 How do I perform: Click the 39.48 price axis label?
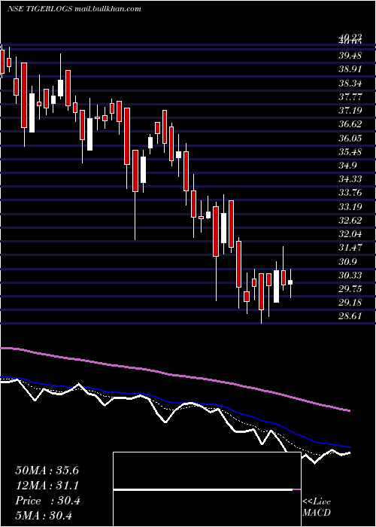350,56
